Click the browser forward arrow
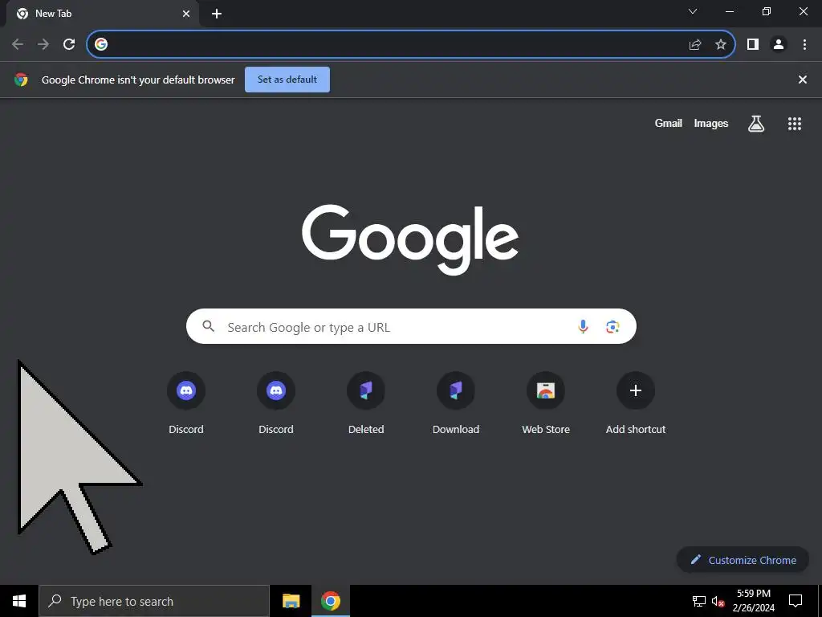This screenshot has height=617, width=822. pyautogui.click(x=43, y=44)
